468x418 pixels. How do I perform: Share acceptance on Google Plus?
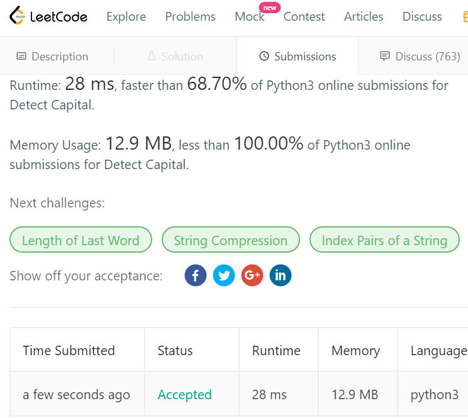click(252, 275)
